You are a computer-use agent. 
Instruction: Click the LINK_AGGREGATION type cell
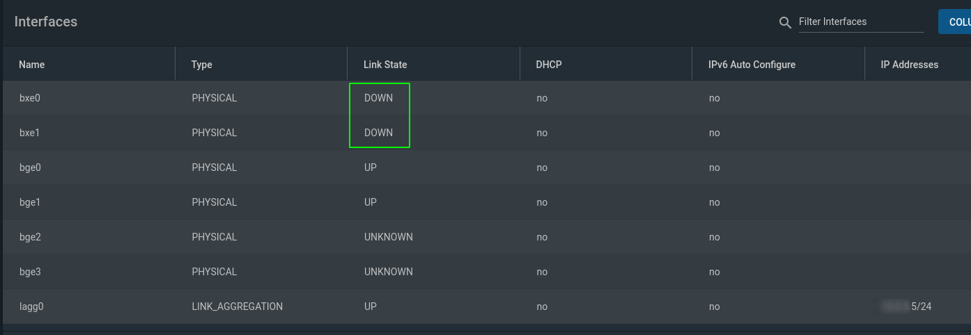pyautogui.click(x=238, y=307)
